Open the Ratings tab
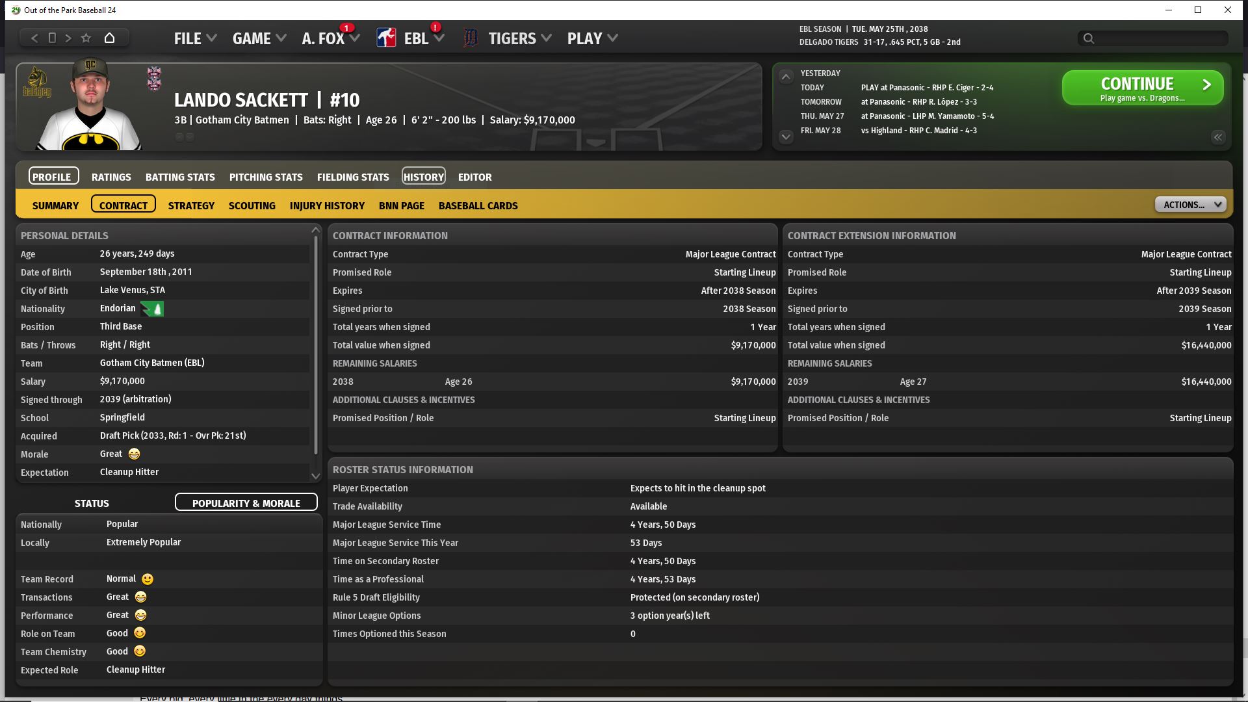Viewport: 1248px width, 702px height. click(111, 177)
